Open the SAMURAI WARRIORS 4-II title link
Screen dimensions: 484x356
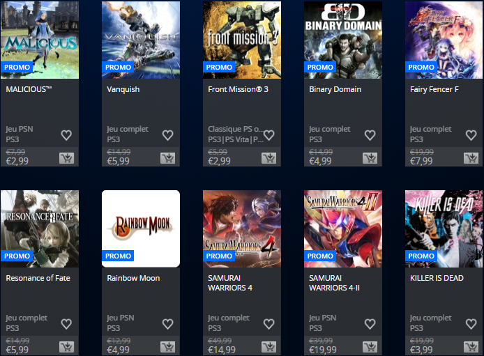click(334, 283)
